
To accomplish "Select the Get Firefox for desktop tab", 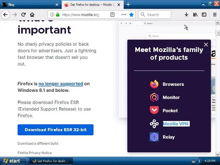I will click(x=93, y=4).
